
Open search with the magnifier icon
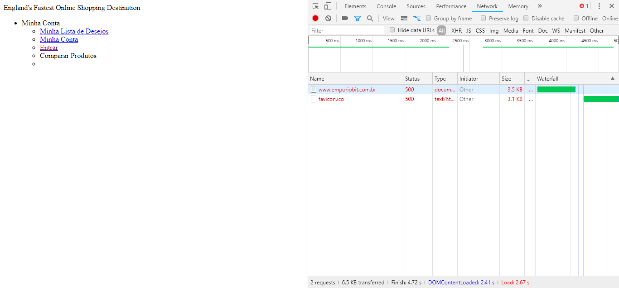tap(370, 18)
